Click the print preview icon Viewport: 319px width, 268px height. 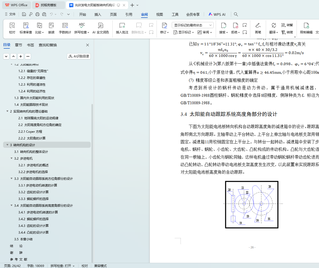[44, 14]
